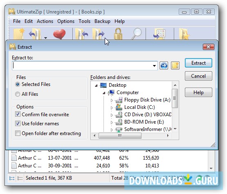
Task: Click the second status bar list icon
Action: [x=20, y=178]
